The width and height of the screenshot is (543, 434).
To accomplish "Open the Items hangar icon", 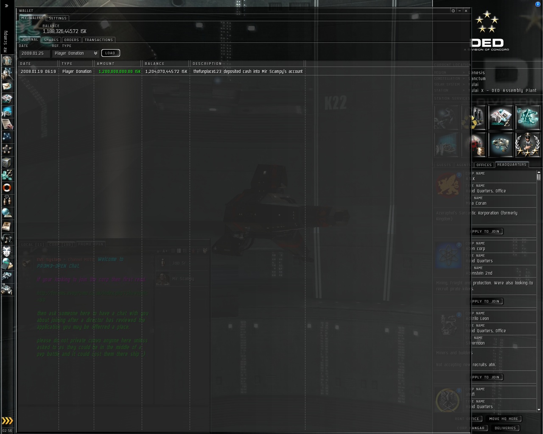I will 7,289.
